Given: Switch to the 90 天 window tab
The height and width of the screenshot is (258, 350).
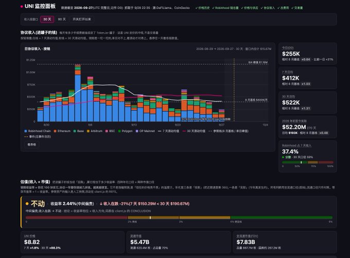Looking at the screenshot, I should coord(62,20).
